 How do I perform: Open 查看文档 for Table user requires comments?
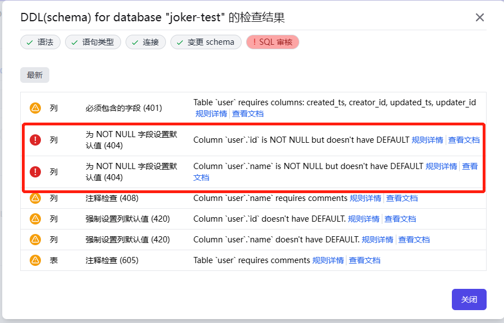(364, 260)
